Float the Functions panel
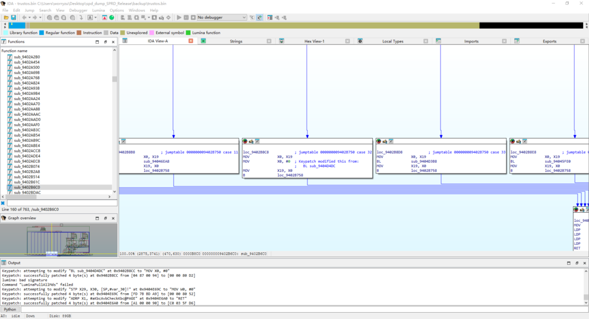The image size is (589, 319). point(105,42)
